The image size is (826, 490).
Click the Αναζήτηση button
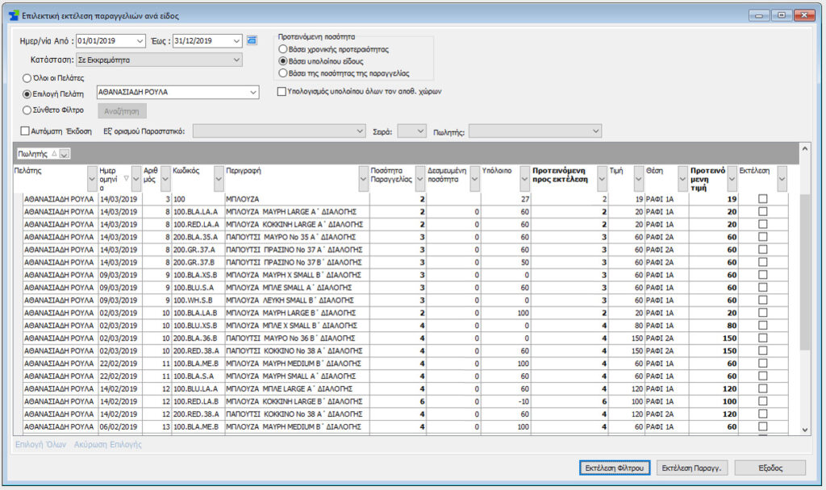coord(122,111)
